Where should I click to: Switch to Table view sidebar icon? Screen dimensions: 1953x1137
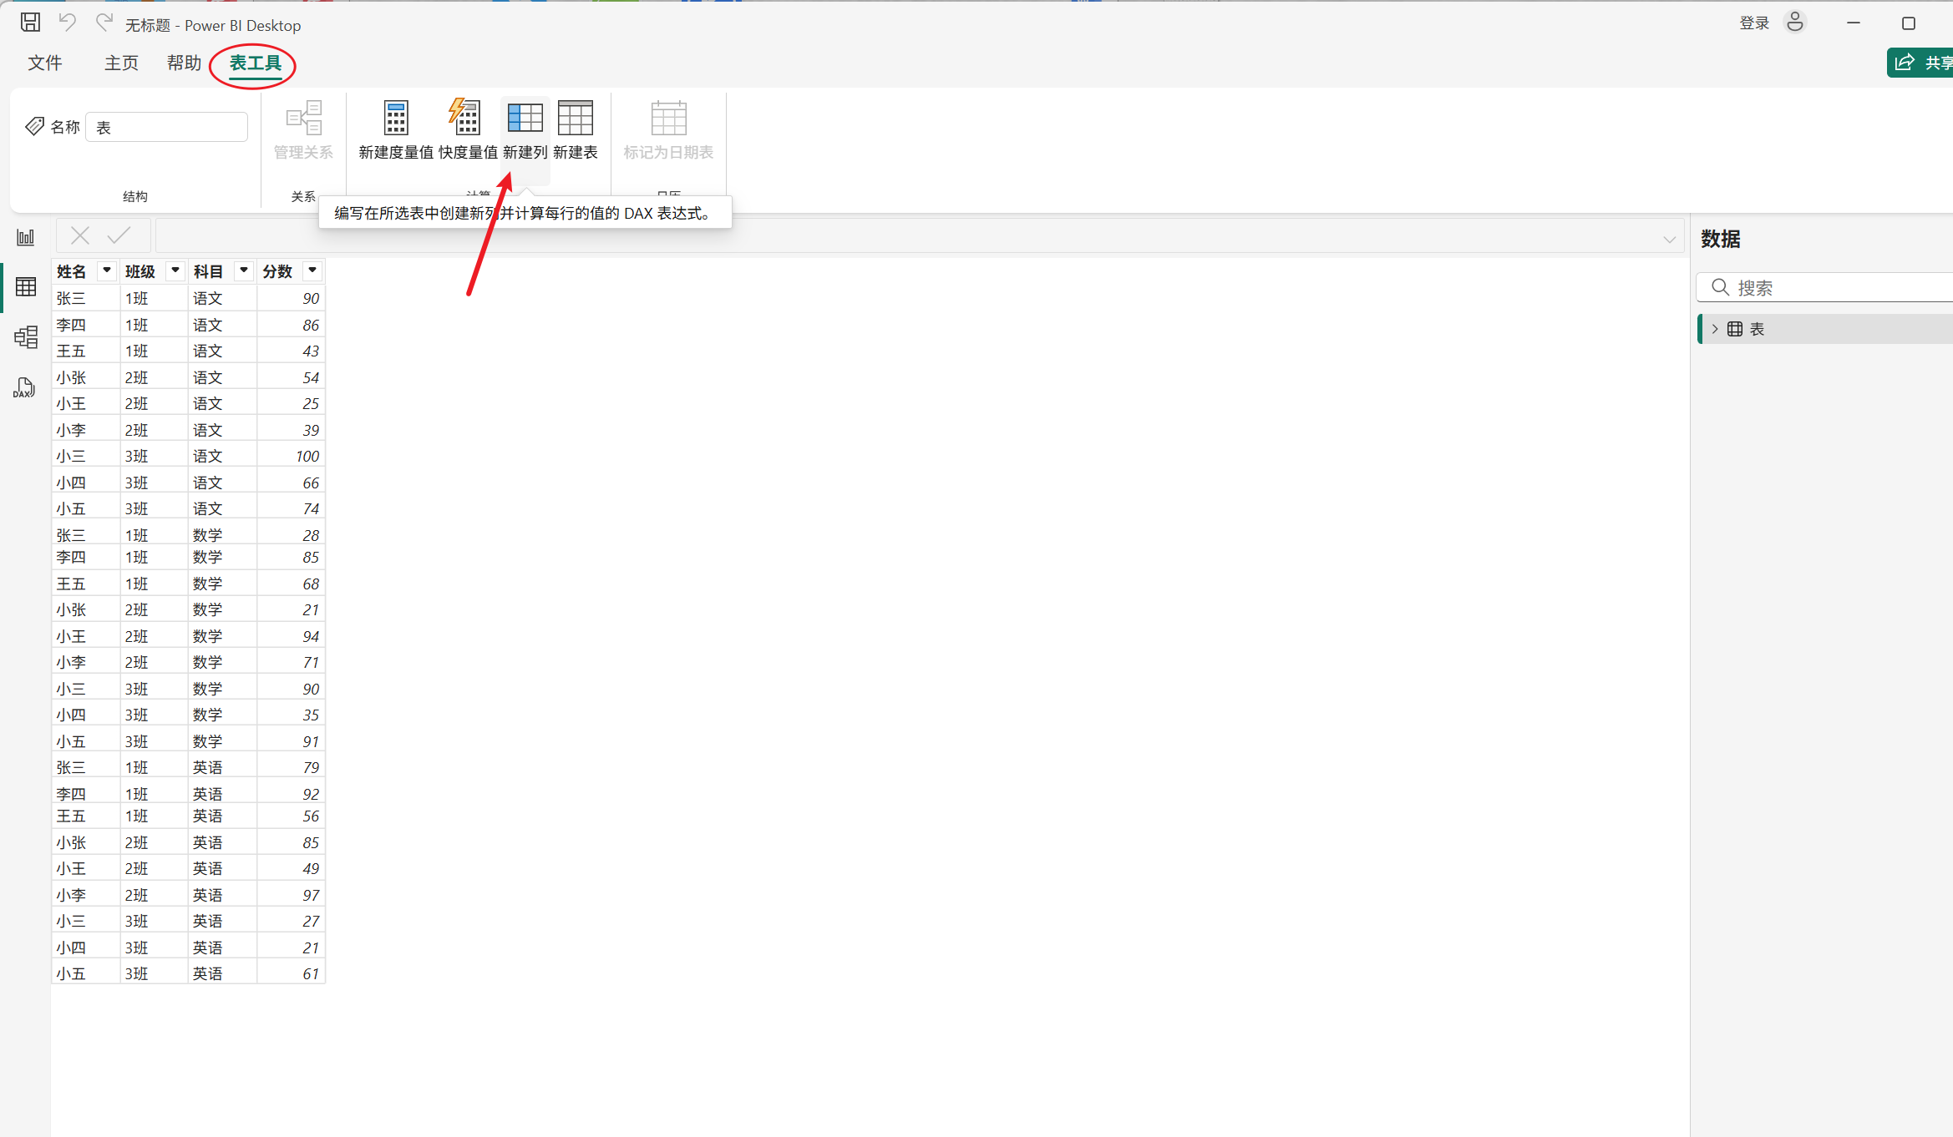(x=26, y=287)
